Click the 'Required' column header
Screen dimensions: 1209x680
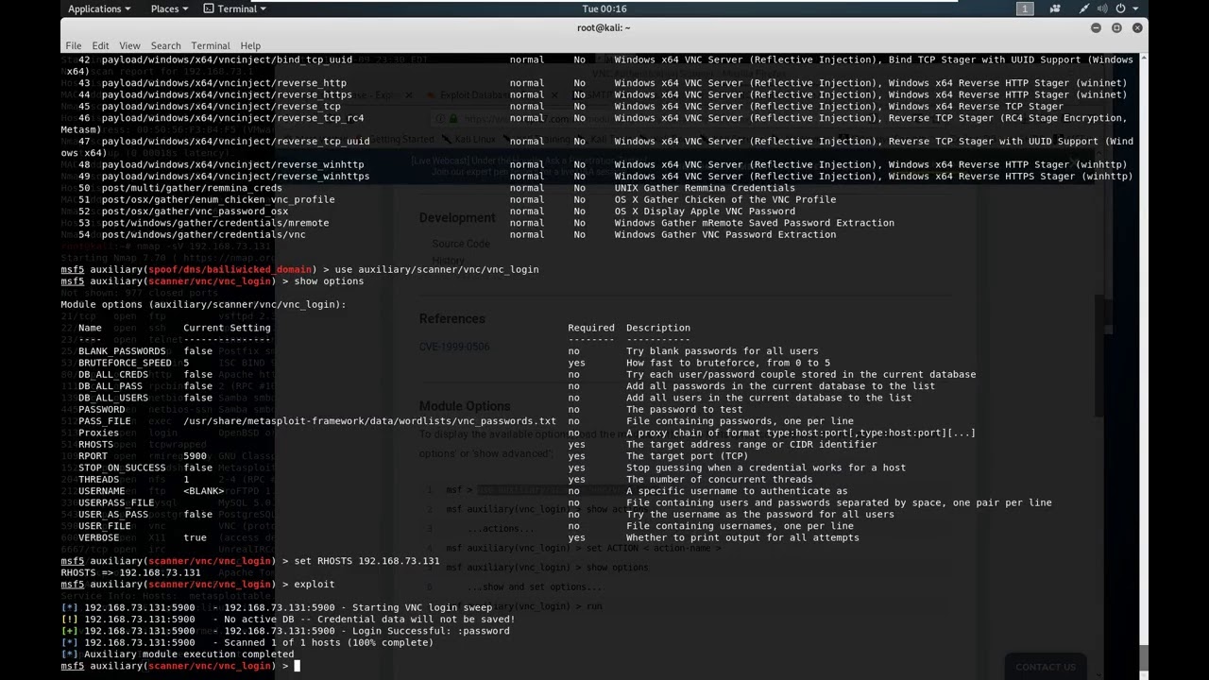click(x=591, y=328)
